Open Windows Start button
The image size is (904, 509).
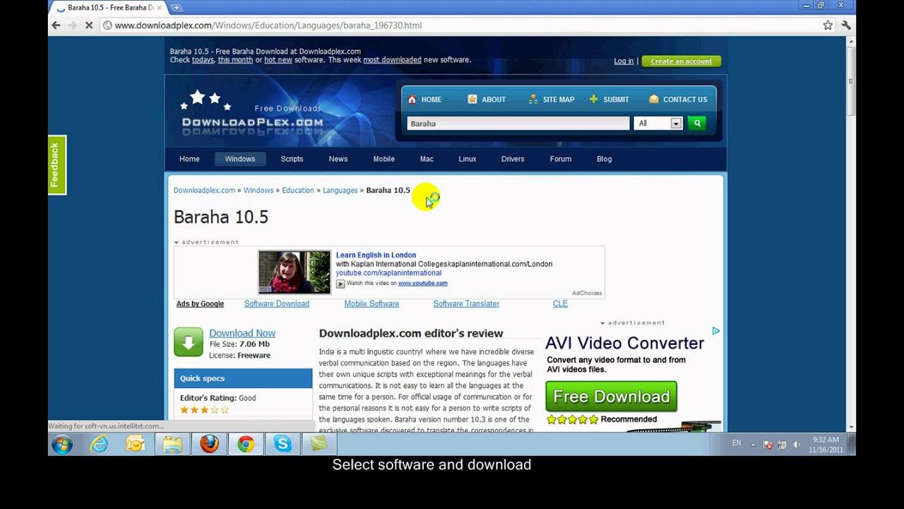click(x=62, y=445)
